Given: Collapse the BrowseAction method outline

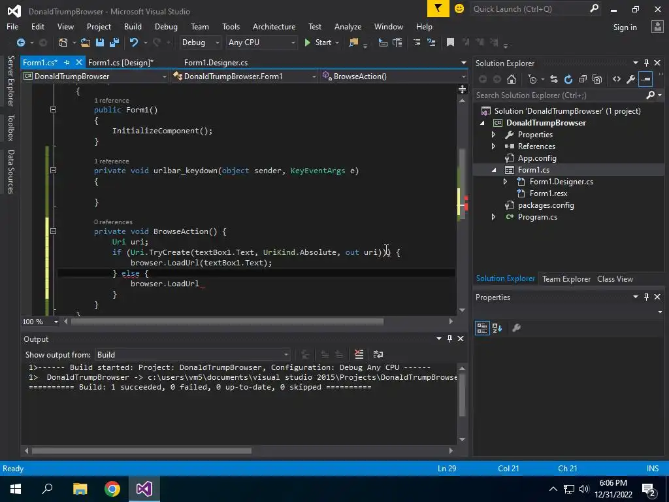Looking at the screenshot, I should (53, 231).
